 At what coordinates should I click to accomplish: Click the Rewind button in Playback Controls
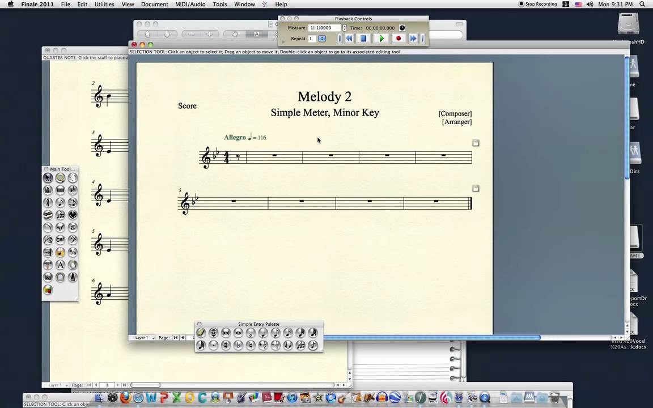coord(349,39)
